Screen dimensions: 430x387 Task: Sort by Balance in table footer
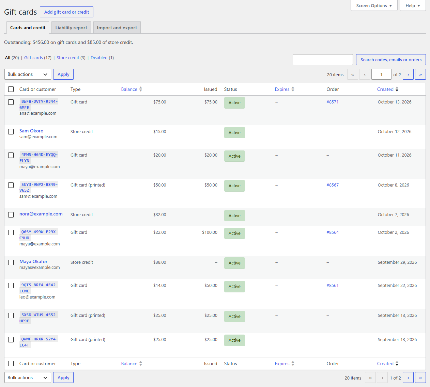(x=132, y=364)
